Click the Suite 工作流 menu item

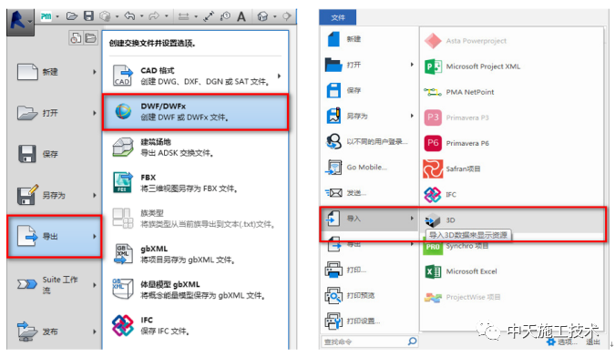[x=55, y=285]
